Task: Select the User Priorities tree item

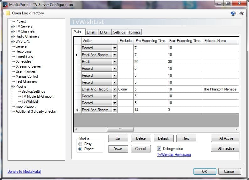Action: coord(26,71)
